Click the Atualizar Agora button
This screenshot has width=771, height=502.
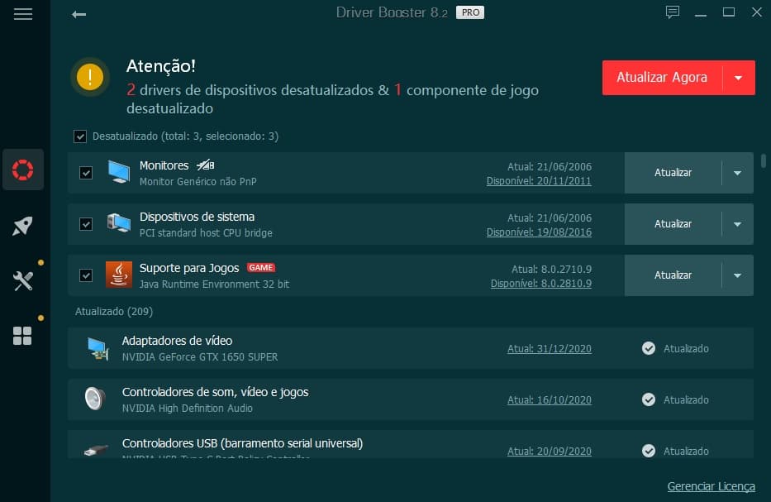coord(662,78)
